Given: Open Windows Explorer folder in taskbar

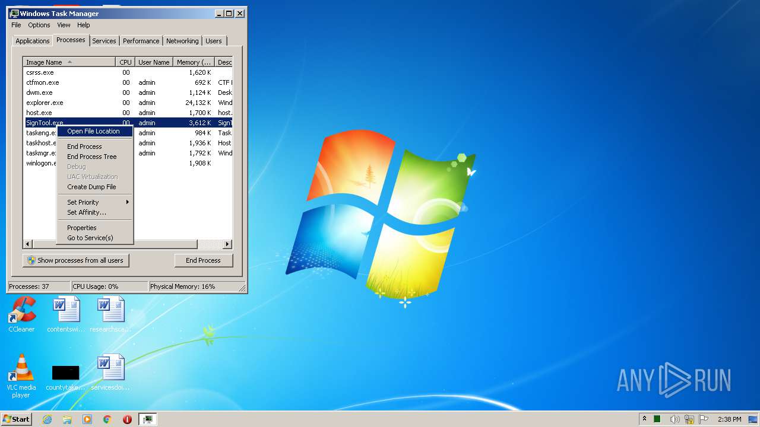Looking at the screenshot, I should pyautogui.click(x=67, y=419).
